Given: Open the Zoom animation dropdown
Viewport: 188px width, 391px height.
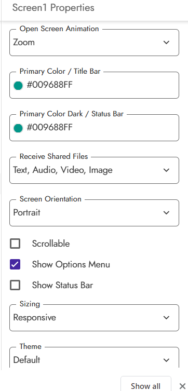Looking at the screenshot, I should [94, 43].
